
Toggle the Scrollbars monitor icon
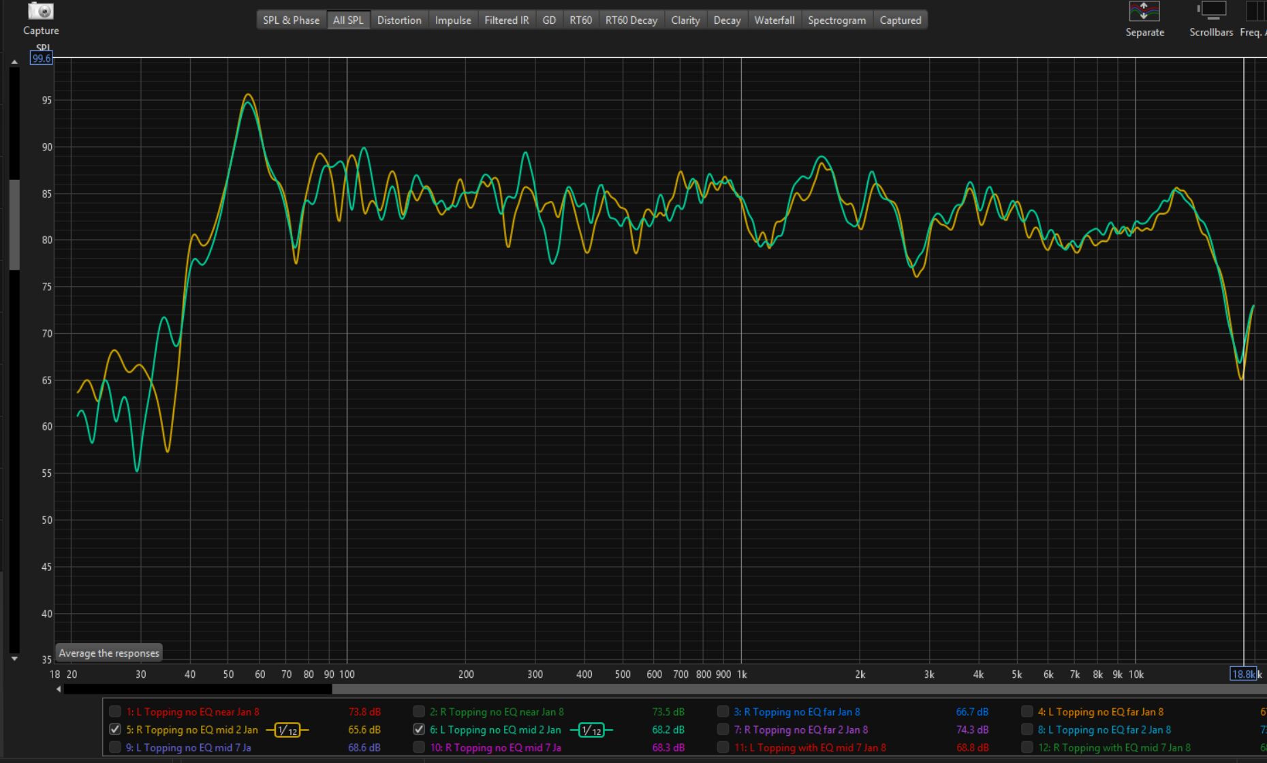(1211, 12)
